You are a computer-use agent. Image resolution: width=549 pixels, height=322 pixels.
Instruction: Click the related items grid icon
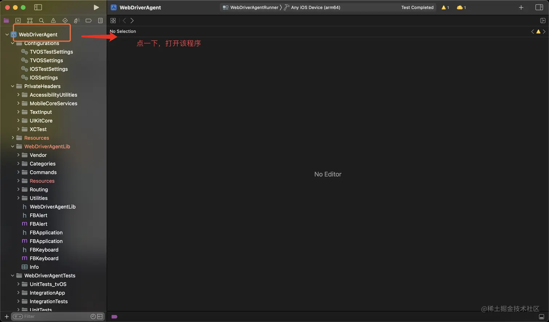point(113,21)
